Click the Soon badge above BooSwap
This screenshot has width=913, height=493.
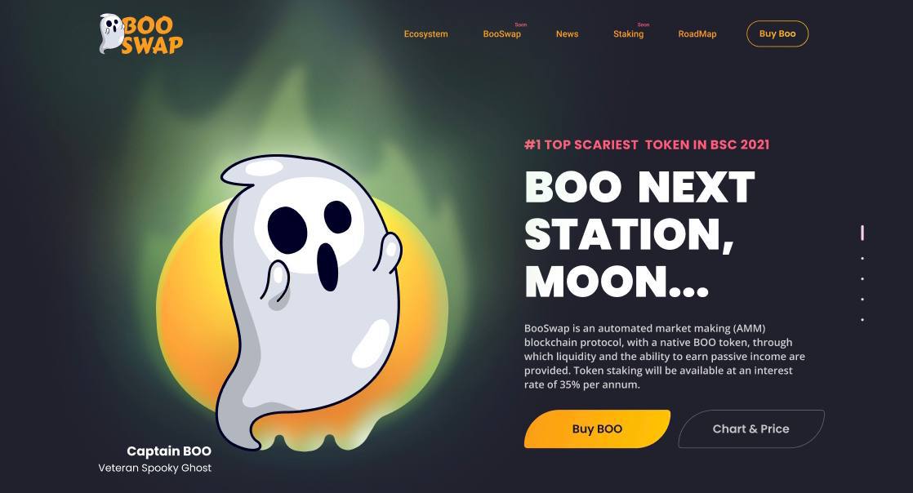(x=520, y=24)
